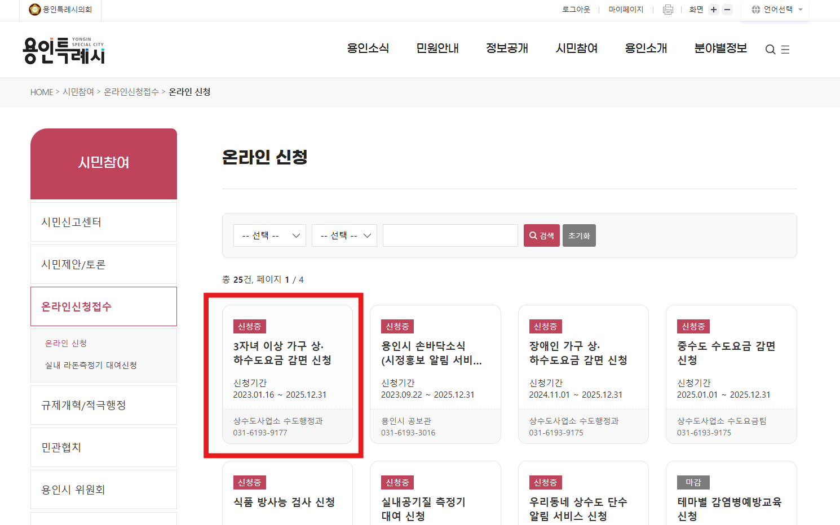Open the second -- 선택 -- dropdown
The height and width of the screenshot is (525, 840).
coord(344,235)
